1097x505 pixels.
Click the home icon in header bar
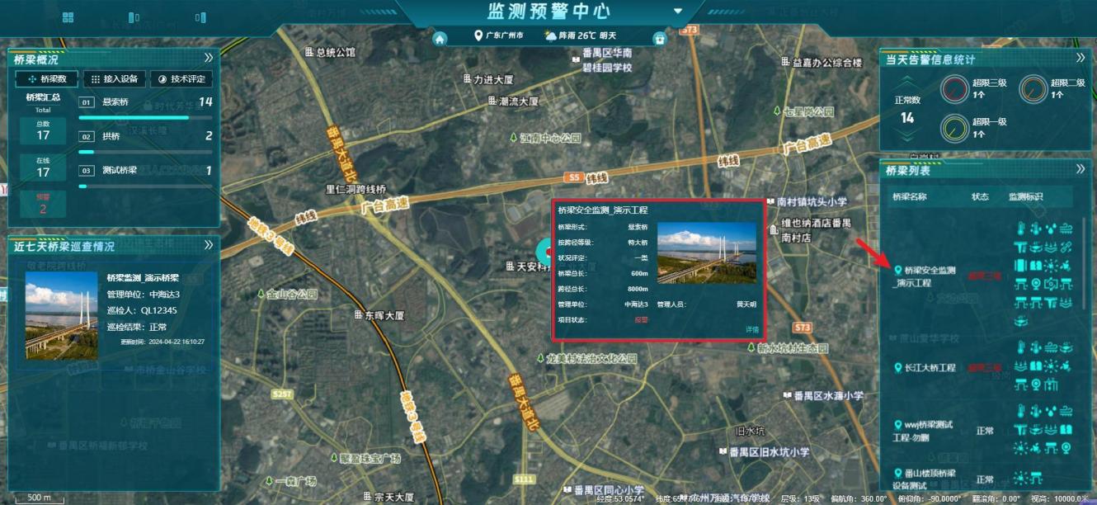[440, 38]
